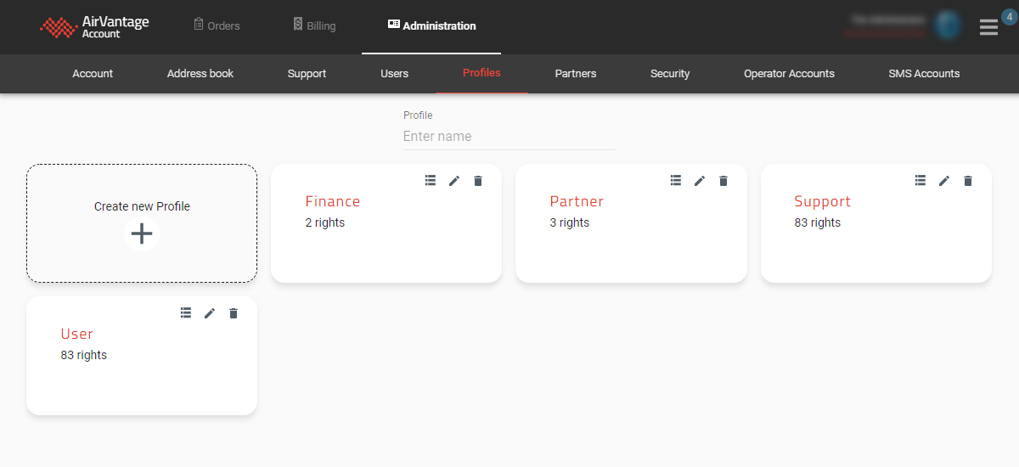Click the plus icon to create profile
The height and width of the screenshot is (467, 1019).
click(x=142, y=233)
